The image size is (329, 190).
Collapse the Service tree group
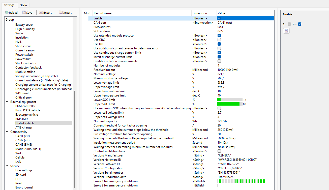[7, 166]
